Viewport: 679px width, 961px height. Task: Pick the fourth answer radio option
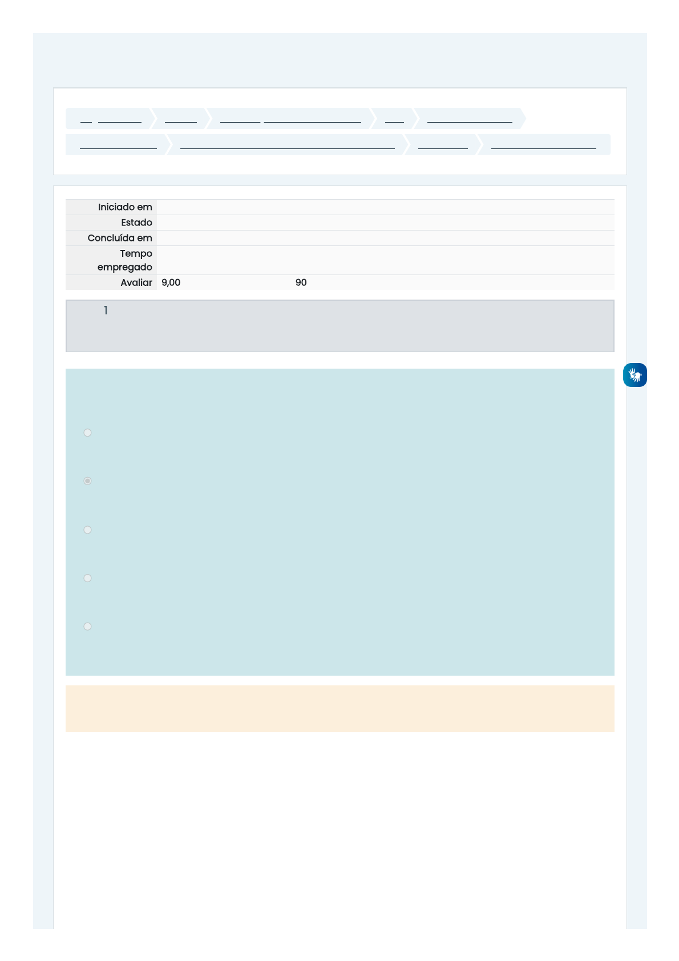[88, 578]
